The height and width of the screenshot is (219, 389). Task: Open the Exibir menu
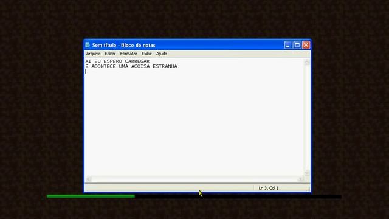[x=146, y=54]
